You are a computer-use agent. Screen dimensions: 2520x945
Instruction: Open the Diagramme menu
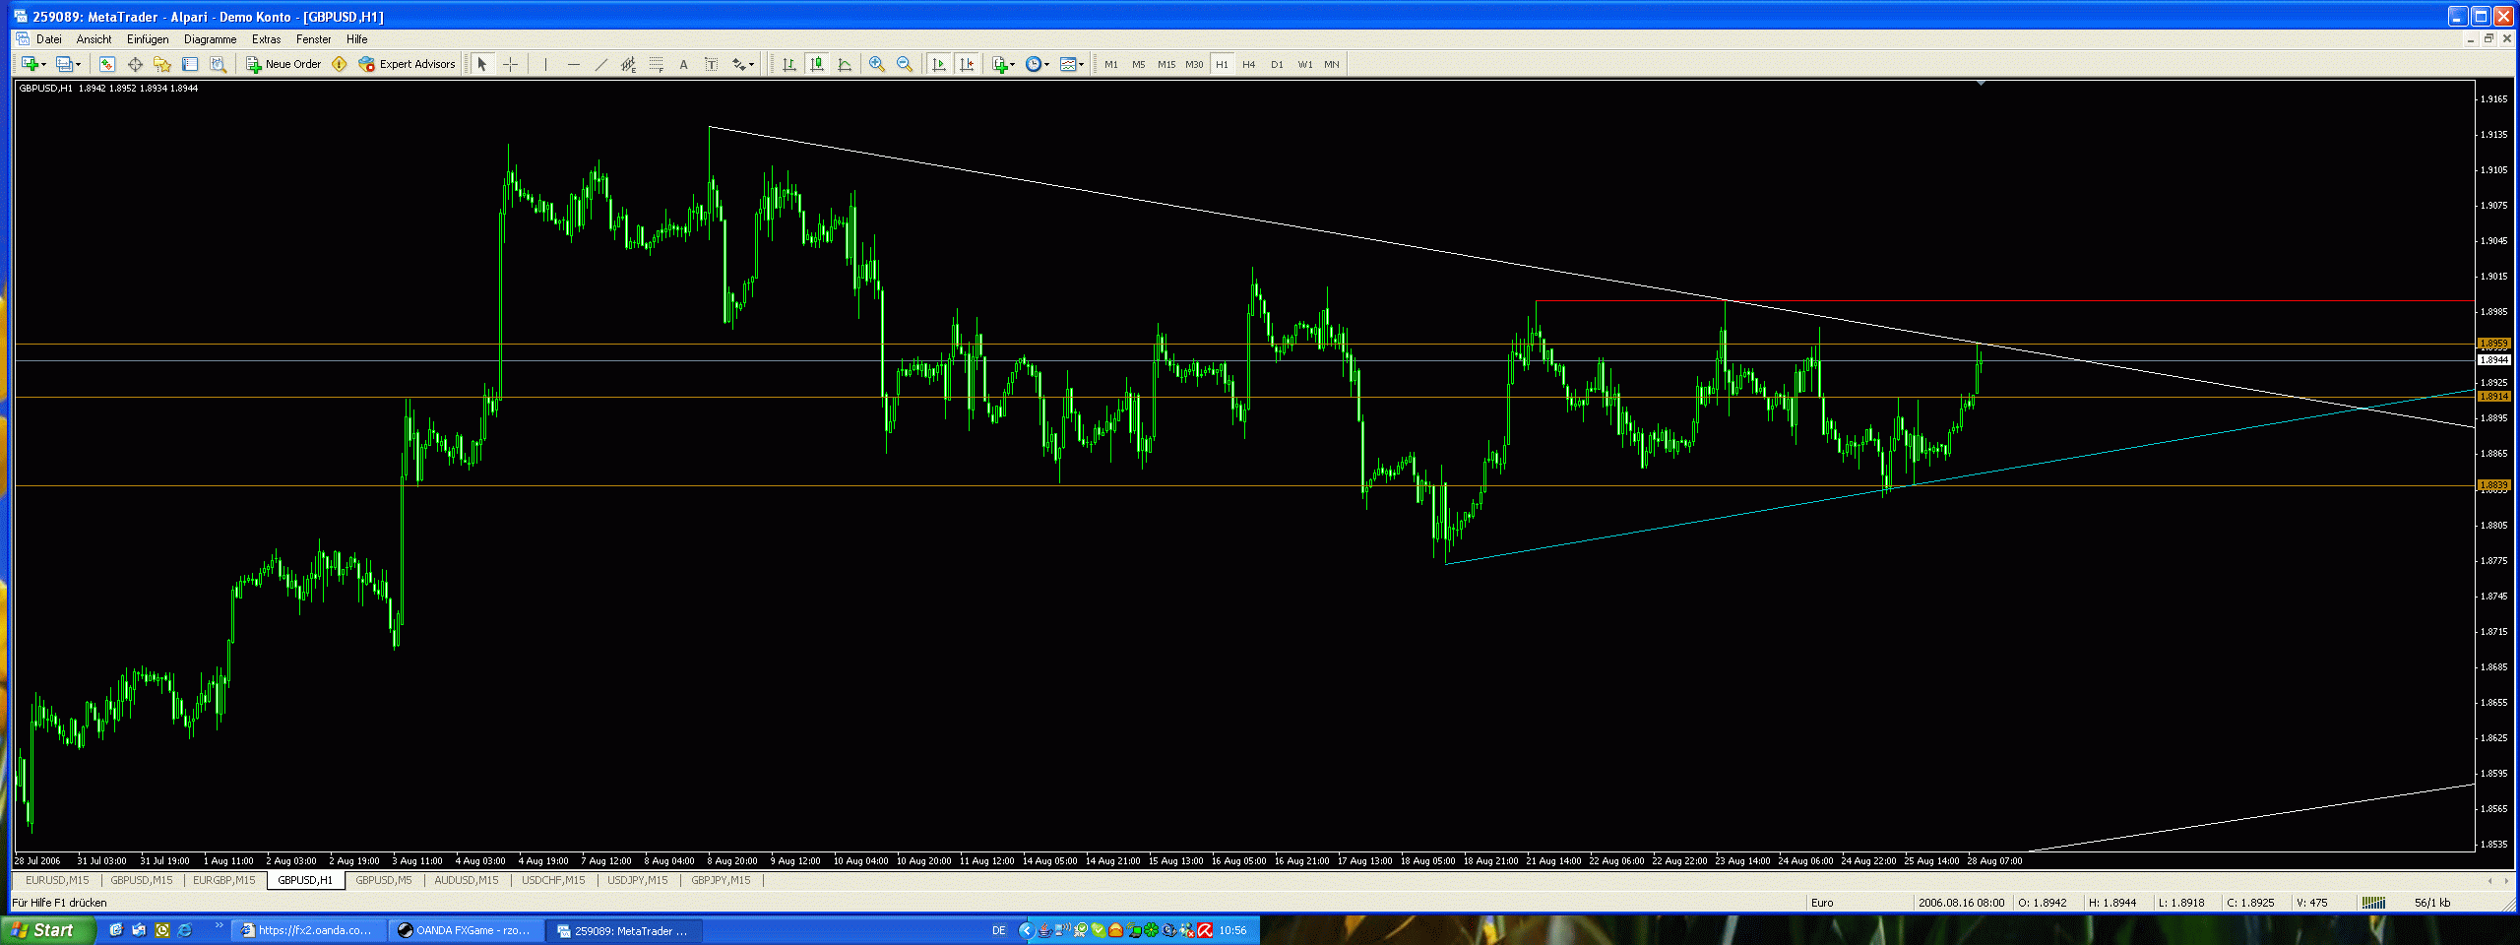pos(210,39)
